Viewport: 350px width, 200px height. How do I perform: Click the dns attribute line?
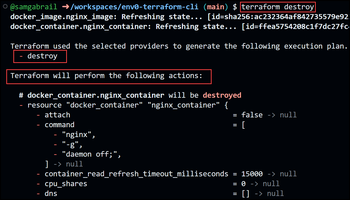(160, 193)
